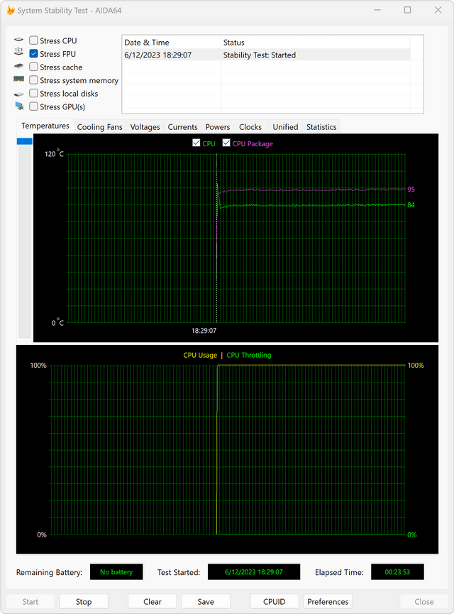Click the RAM module icon beside system memory
The height and width of the screenshot is (614, 454).
(18, 79)
